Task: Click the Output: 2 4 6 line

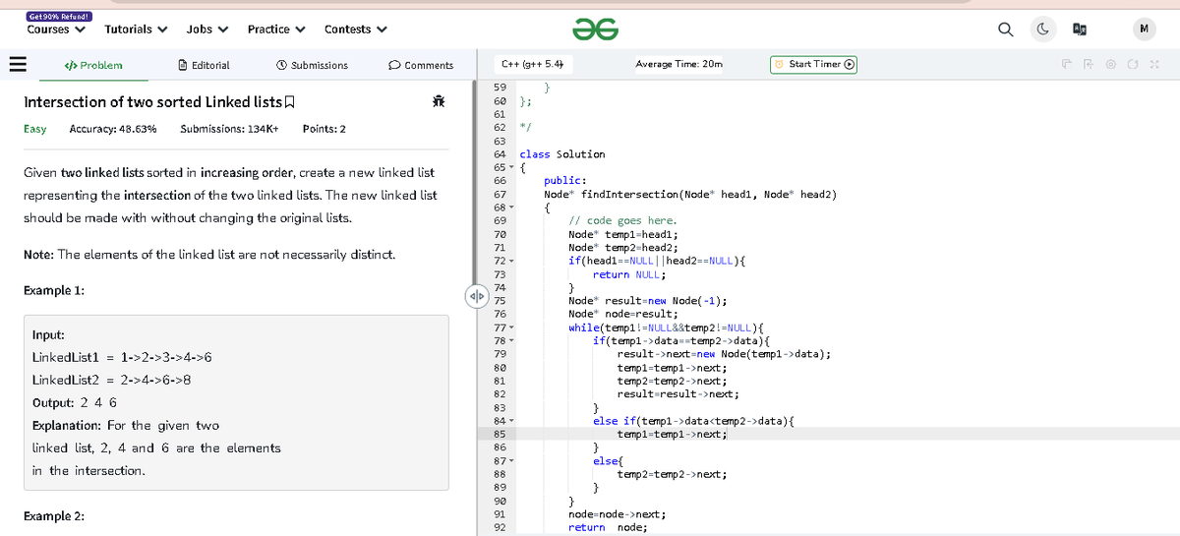Action: click(75, 402)
